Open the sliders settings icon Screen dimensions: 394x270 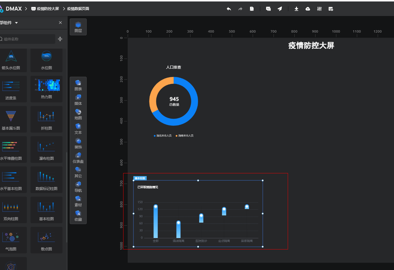click(x=319, y=9)
